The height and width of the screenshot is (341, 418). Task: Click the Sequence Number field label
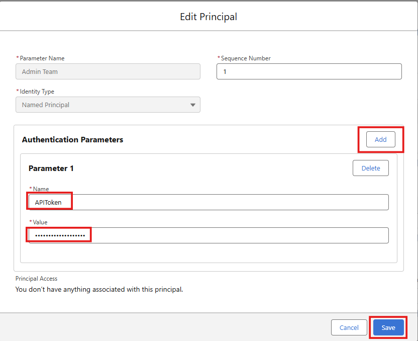tap(246, 58)
